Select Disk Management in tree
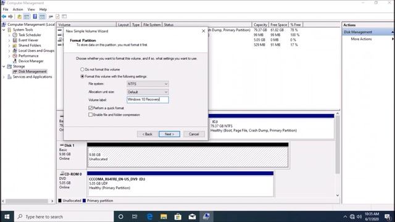Screen dimensions: 395x222 click(32, 72)
